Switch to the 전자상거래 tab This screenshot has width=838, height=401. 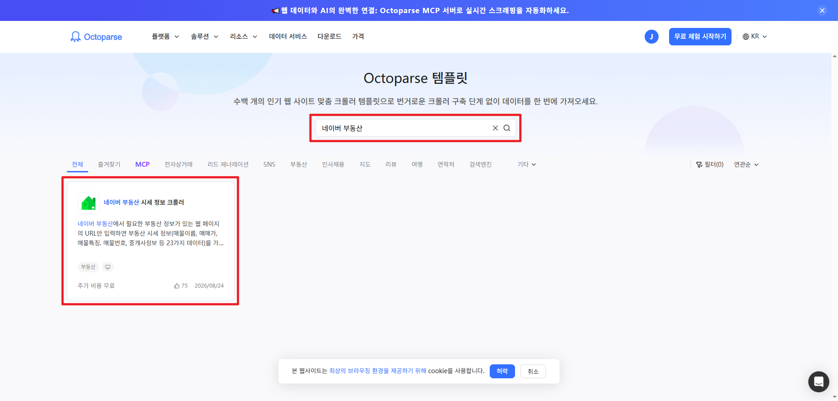[x=179, y=165]
